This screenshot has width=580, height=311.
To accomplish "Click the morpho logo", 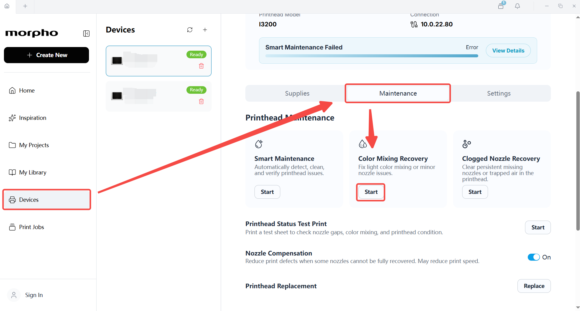I will tap(32, 33).
